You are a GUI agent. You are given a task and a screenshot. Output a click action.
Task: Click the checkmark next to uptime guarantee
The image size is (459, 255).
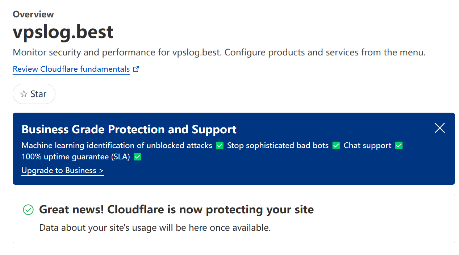[x=137, y=157]
